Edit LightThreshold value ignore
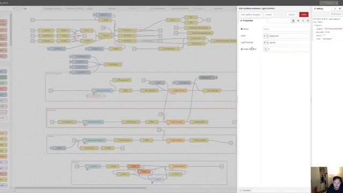The height and width of the screenshot is (193, 343). tap(289, 42)
